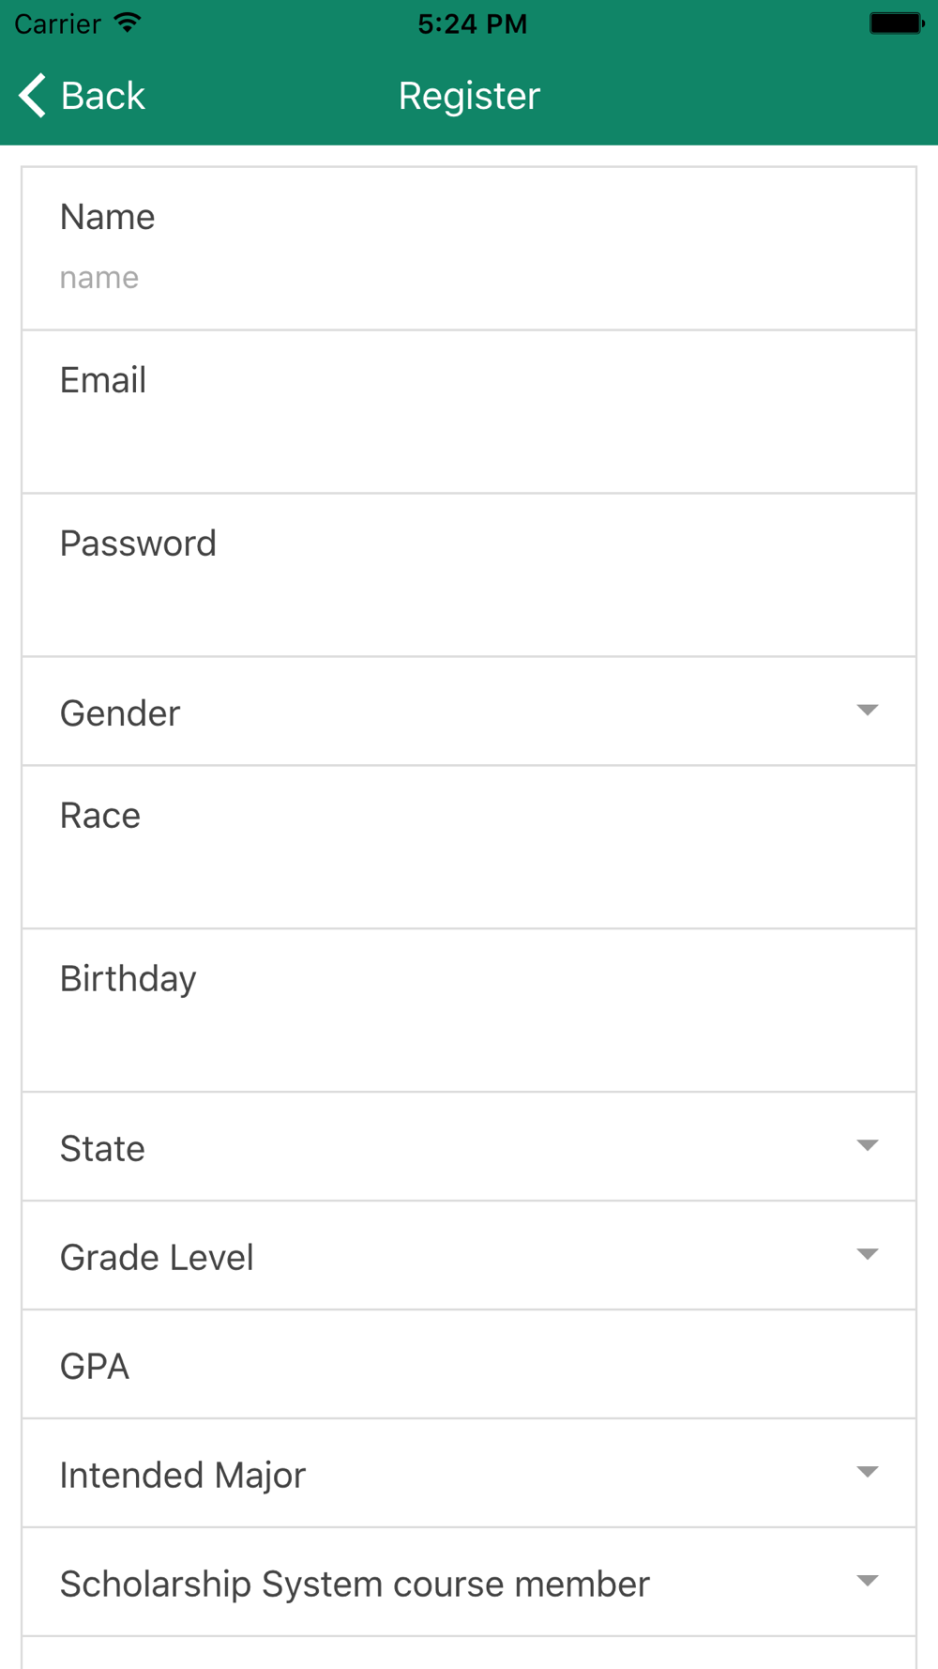Viewport: 938px width, 1669px height.
Task: Click the Gender dropdown arrow icon
Action: [x=868, y=711]
